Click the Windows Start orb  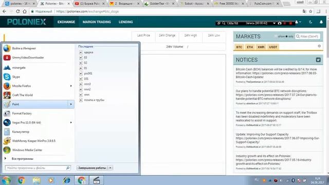point(7,180)
